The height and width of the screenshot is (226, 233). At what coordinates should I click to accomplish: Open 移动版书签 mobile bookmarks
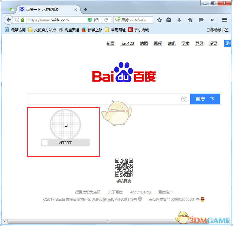[218, 30]
